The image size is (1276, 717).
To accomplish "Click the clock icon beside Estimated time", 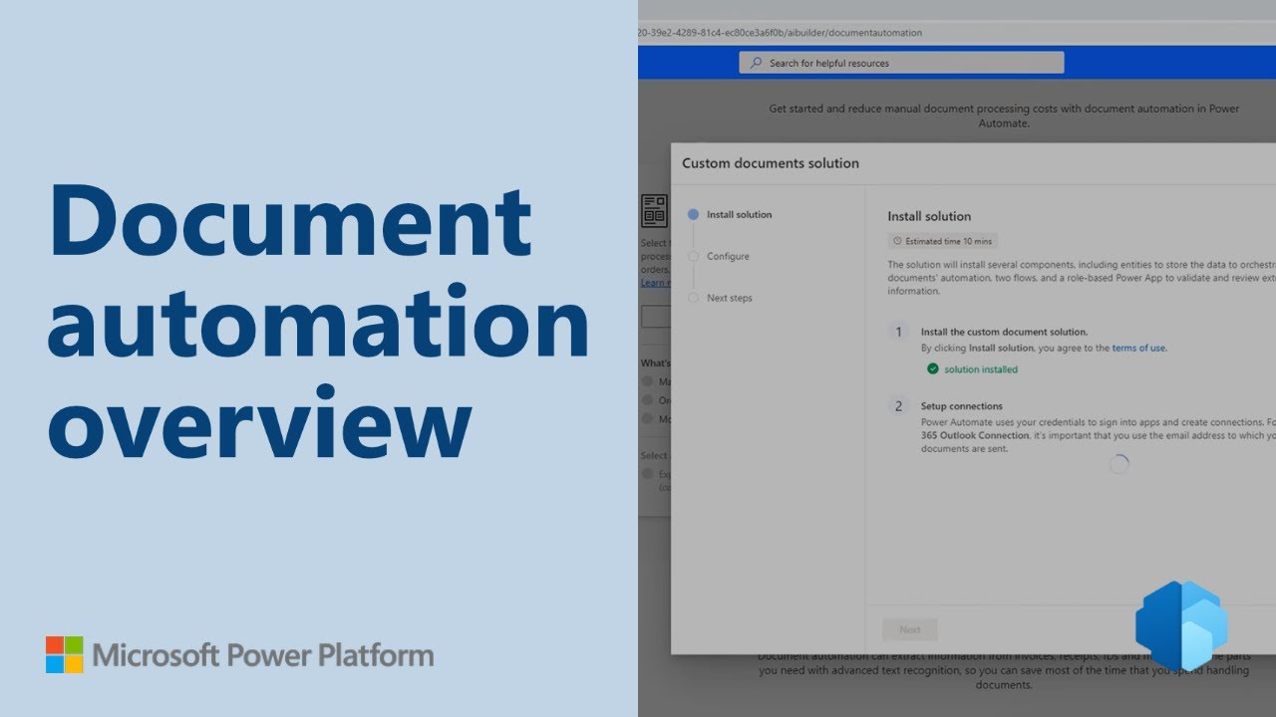I will click(x=897, y=241).
